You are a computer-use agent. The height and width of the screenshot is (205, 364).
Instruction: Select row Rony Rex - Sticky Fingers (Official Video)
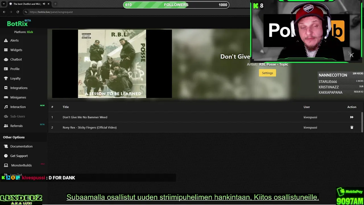pos(205,127)
